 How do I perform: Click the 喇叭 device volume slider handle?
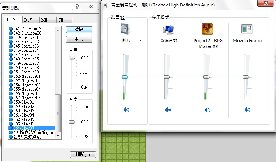tap(125, 77)
